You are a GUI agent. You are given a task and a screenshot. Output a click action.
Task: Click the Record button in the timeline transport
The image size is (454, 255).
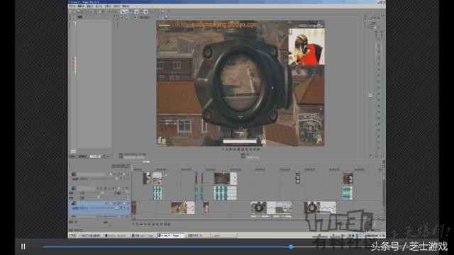(133, 224)
